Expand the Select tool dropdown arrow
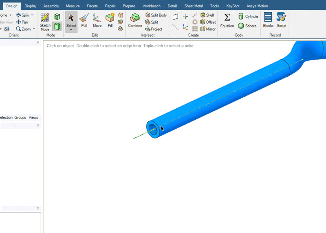 point(71,30)
